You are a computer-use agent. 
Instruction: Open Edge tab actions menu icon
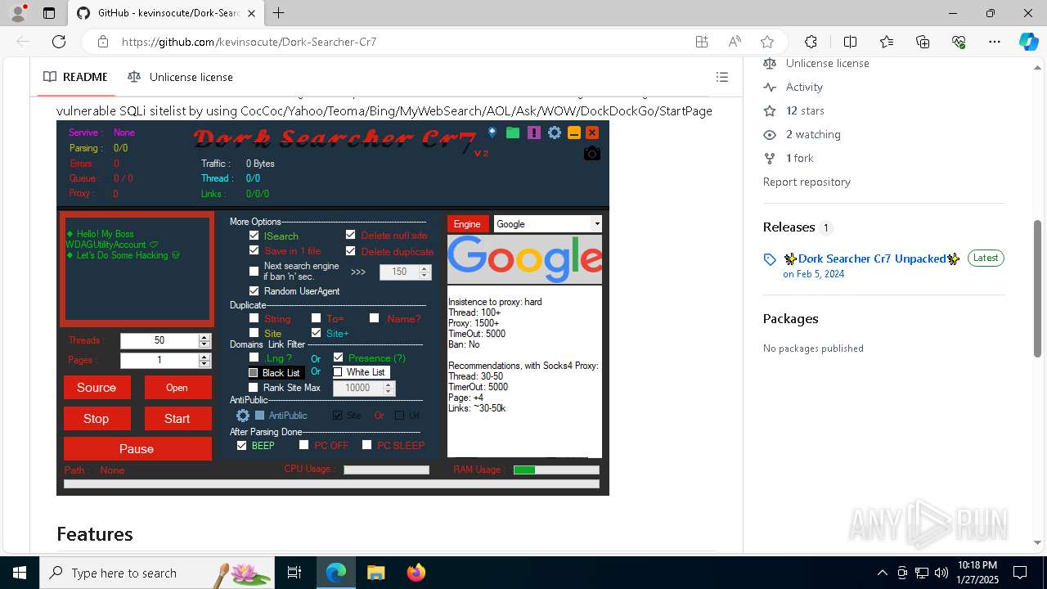[49, 13]
